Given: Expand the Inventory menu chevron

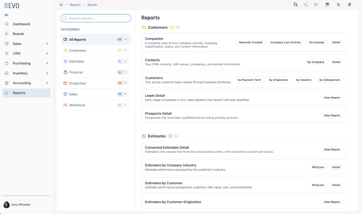Looking at the screenshot, I should [x=47, y=73].
